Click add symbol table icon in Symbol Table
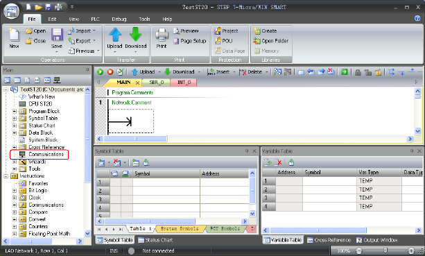Viewport: 425px width, 256px height. [101, 163]
